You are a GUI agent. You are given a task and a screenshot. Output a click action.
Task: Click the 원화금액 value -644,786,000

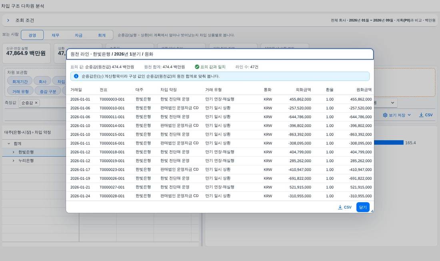[x=360, y=117]
